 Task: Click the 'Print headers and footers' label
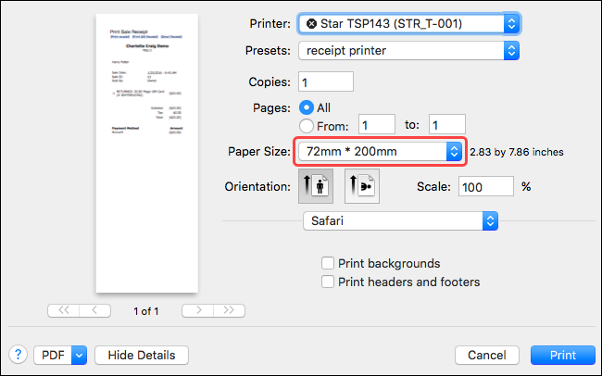(x=408, y=282)
